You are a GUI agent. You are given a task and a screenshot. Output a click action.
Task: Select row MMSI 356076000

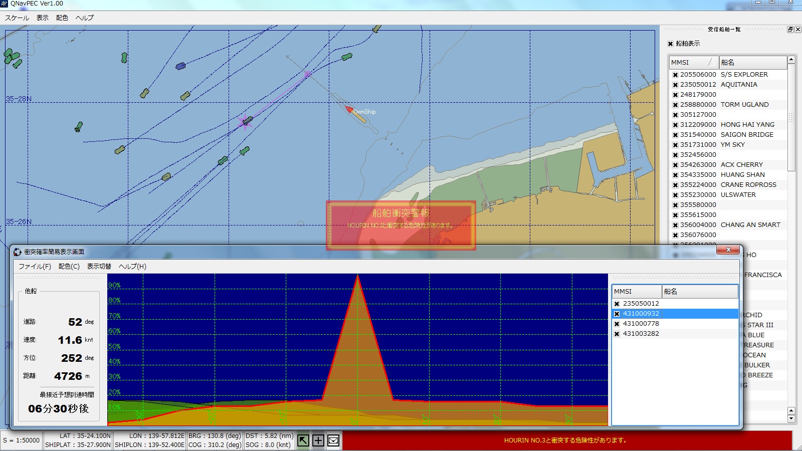(x=728, y=235)
